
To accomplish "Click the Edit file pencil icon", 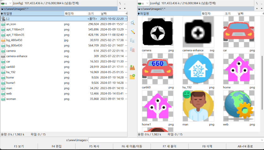I will (x=133, y=32).
